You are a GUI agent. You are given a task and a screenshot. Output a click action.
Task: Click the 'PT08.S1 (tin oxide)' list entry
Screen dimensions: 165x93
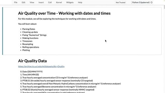point(57,81)
